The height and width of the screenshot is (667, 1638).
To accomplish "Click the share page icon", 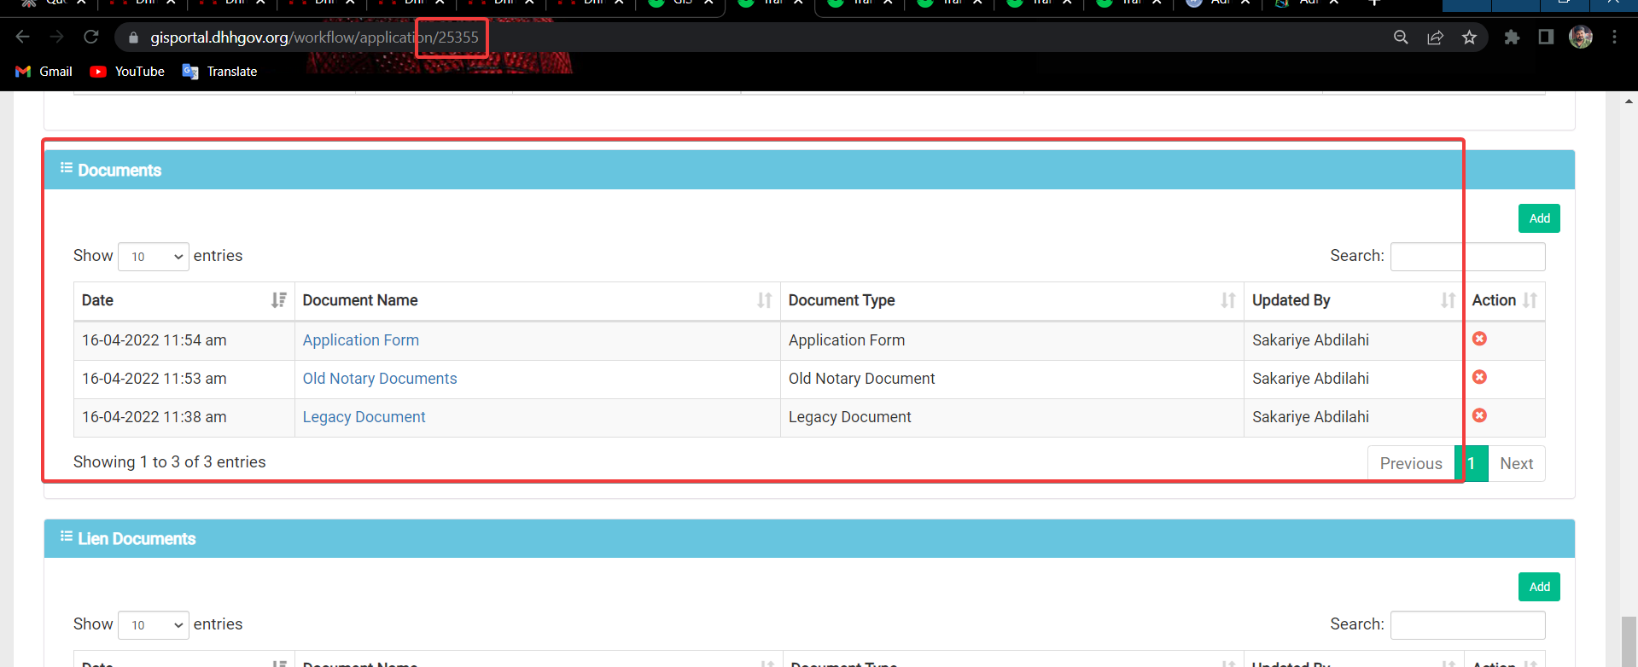I will click(x=1435, y=38).
